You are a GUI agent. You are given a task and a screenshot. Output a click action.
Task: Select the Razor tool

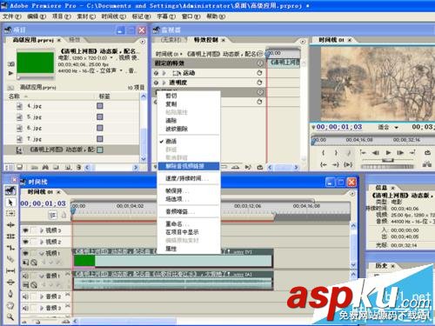[x=10, y=259]
